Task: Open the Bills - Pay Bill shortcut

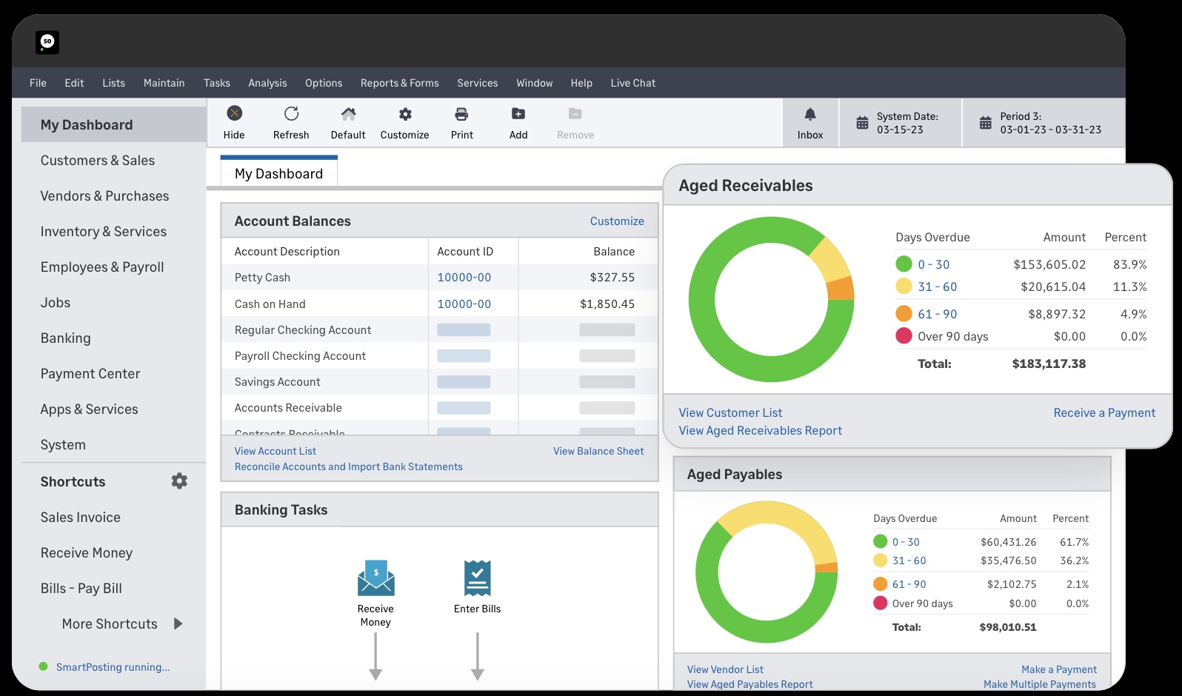Action: (x=81, y=588)
